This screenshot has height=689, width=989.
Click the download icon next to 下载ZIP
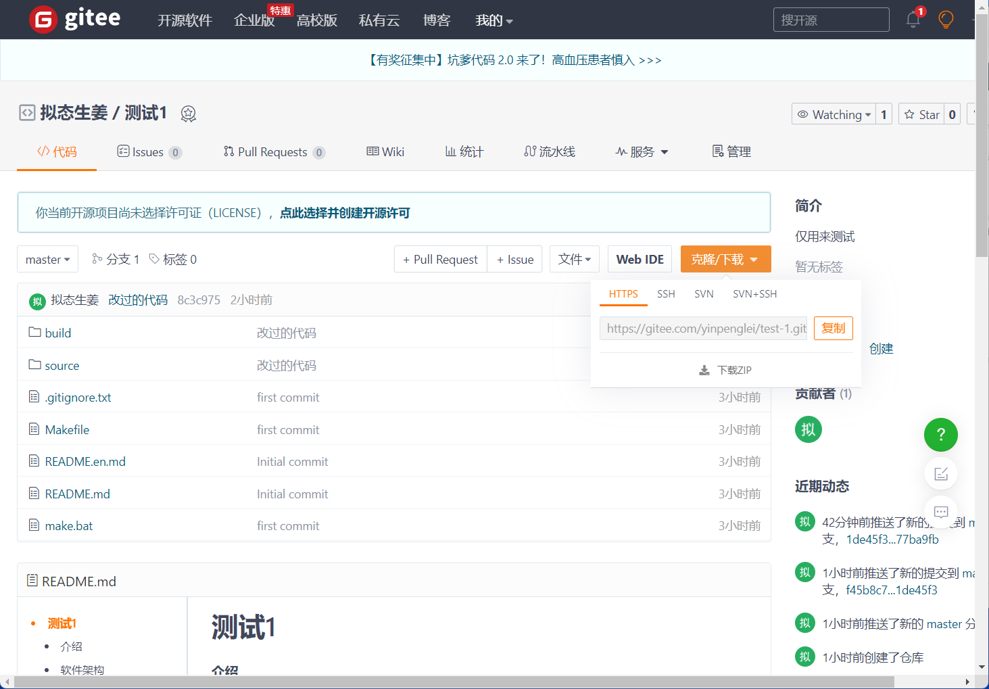(704, 371)
